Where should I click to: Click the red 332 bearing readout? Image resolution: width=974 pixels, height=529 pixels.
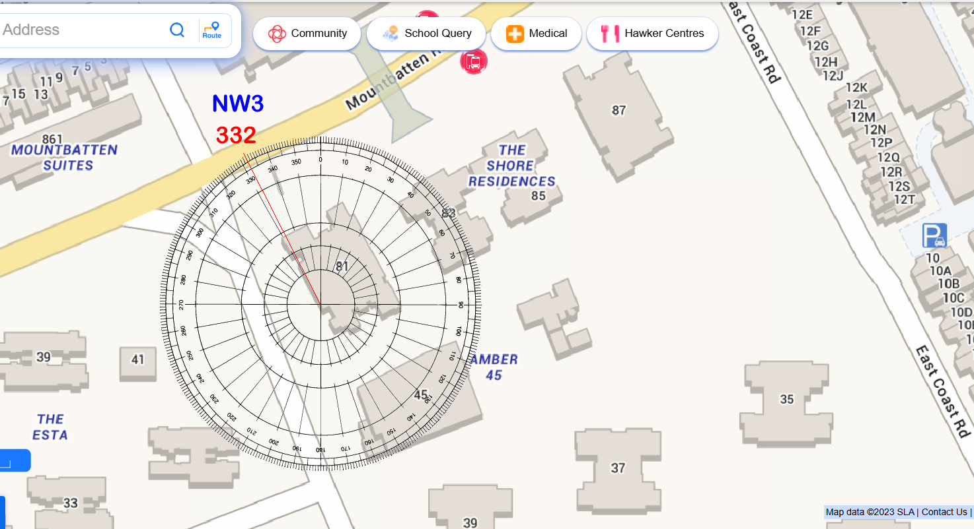pyautogui.click(x=236, y=135)
